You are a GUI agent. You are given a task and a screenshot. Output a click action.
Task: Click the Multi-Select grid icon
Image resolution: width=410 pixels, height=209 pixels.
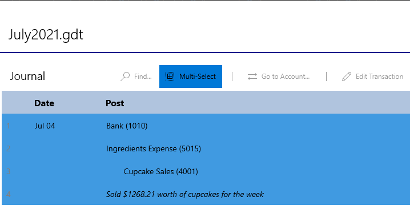170,77
